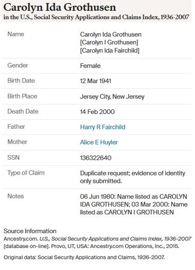This screenshot has width=195, height=270.
Task: Select the death date 14 Feb 2000
Action: pyautogui.click(x=97, y=112)
